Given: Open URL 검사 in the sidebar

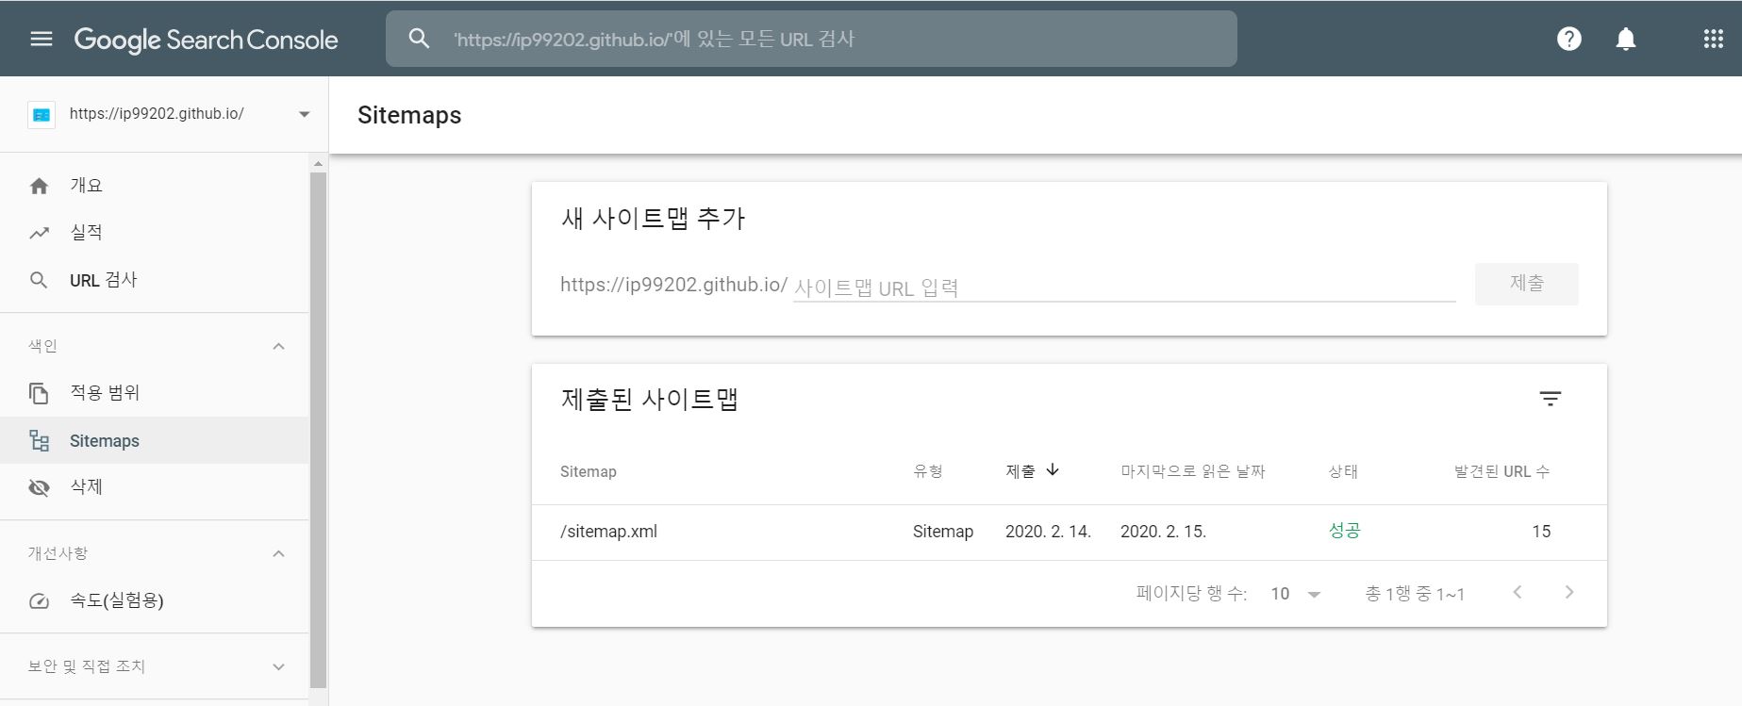Looking at the screenshot, I should click(x=155, y=280).
